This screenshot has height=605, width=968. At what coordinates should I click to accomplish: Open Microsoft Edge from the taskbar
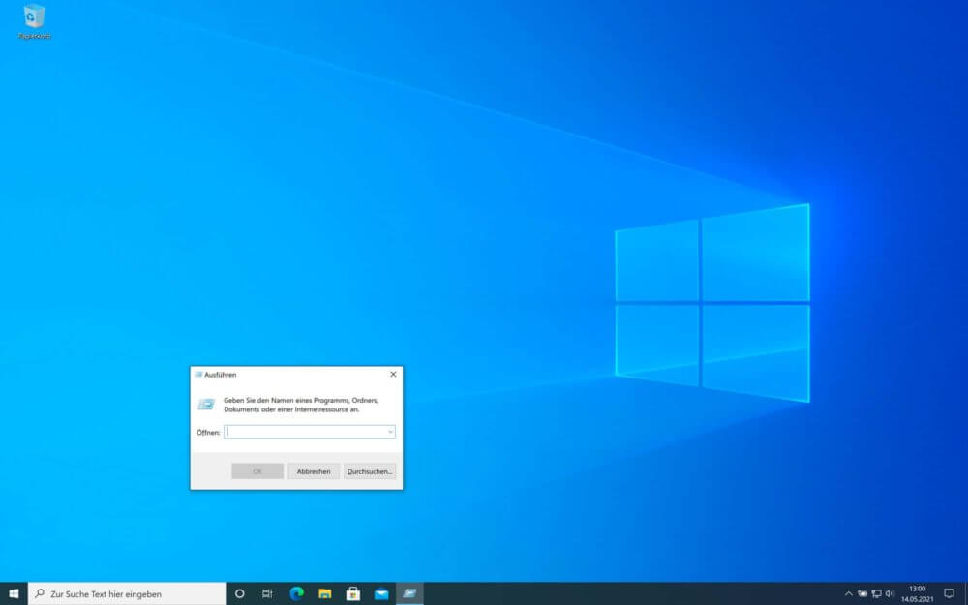(x=296, y=593)
